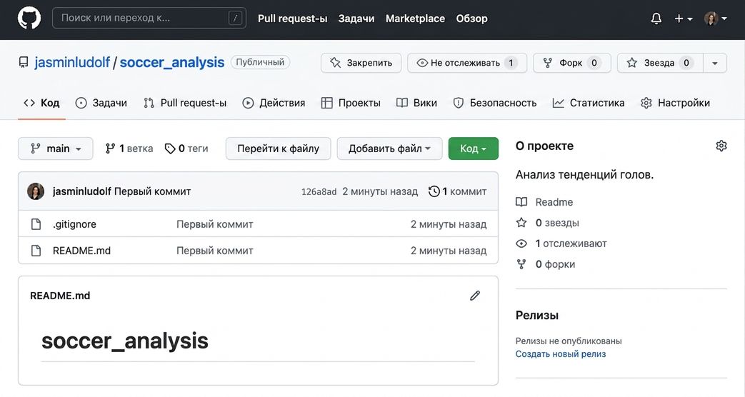Screen dimensions: 745x397
Task: Open the Readme link in sidebar
Action: click(x=544, y=202)
